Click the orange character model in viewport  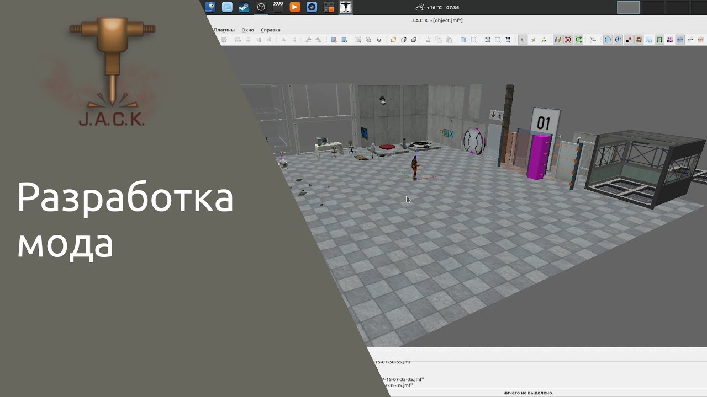(415, 168)
